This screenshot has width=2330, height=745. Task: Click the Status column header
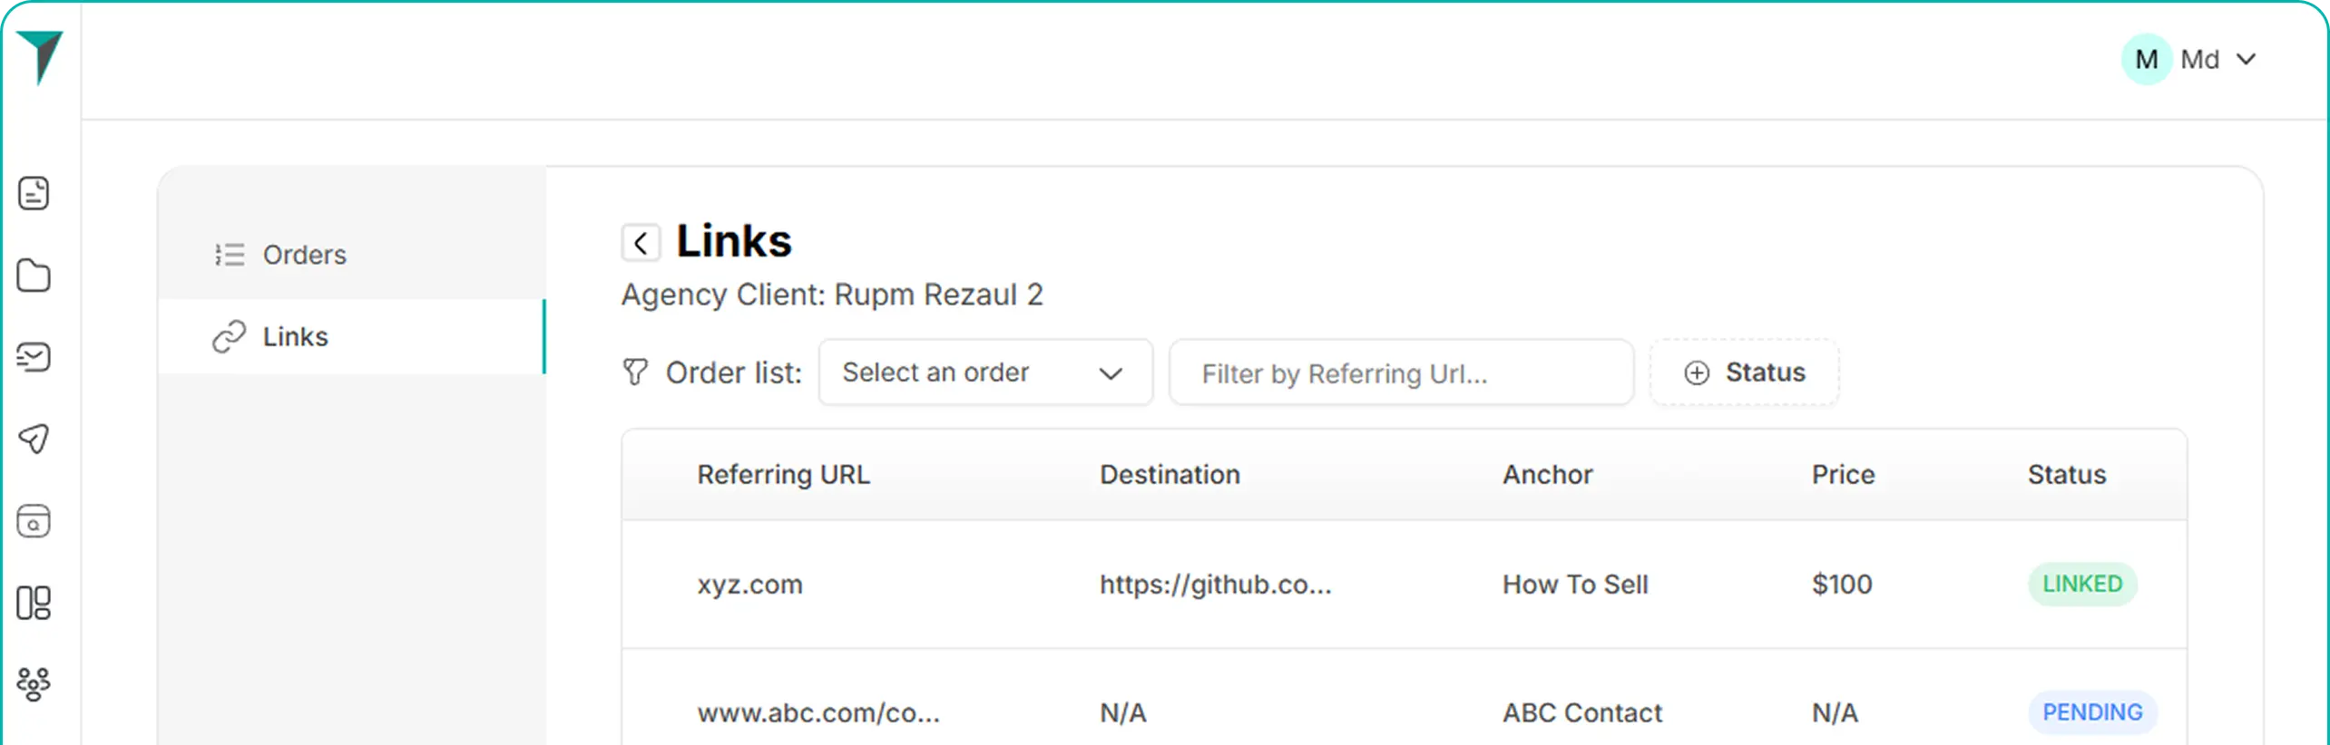pos(2067,475)
